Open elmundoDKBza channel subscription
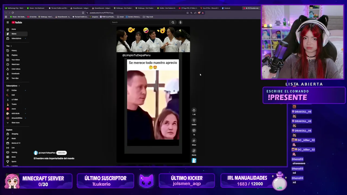This screenshot has height=195, width=347. tap(16, 118)
